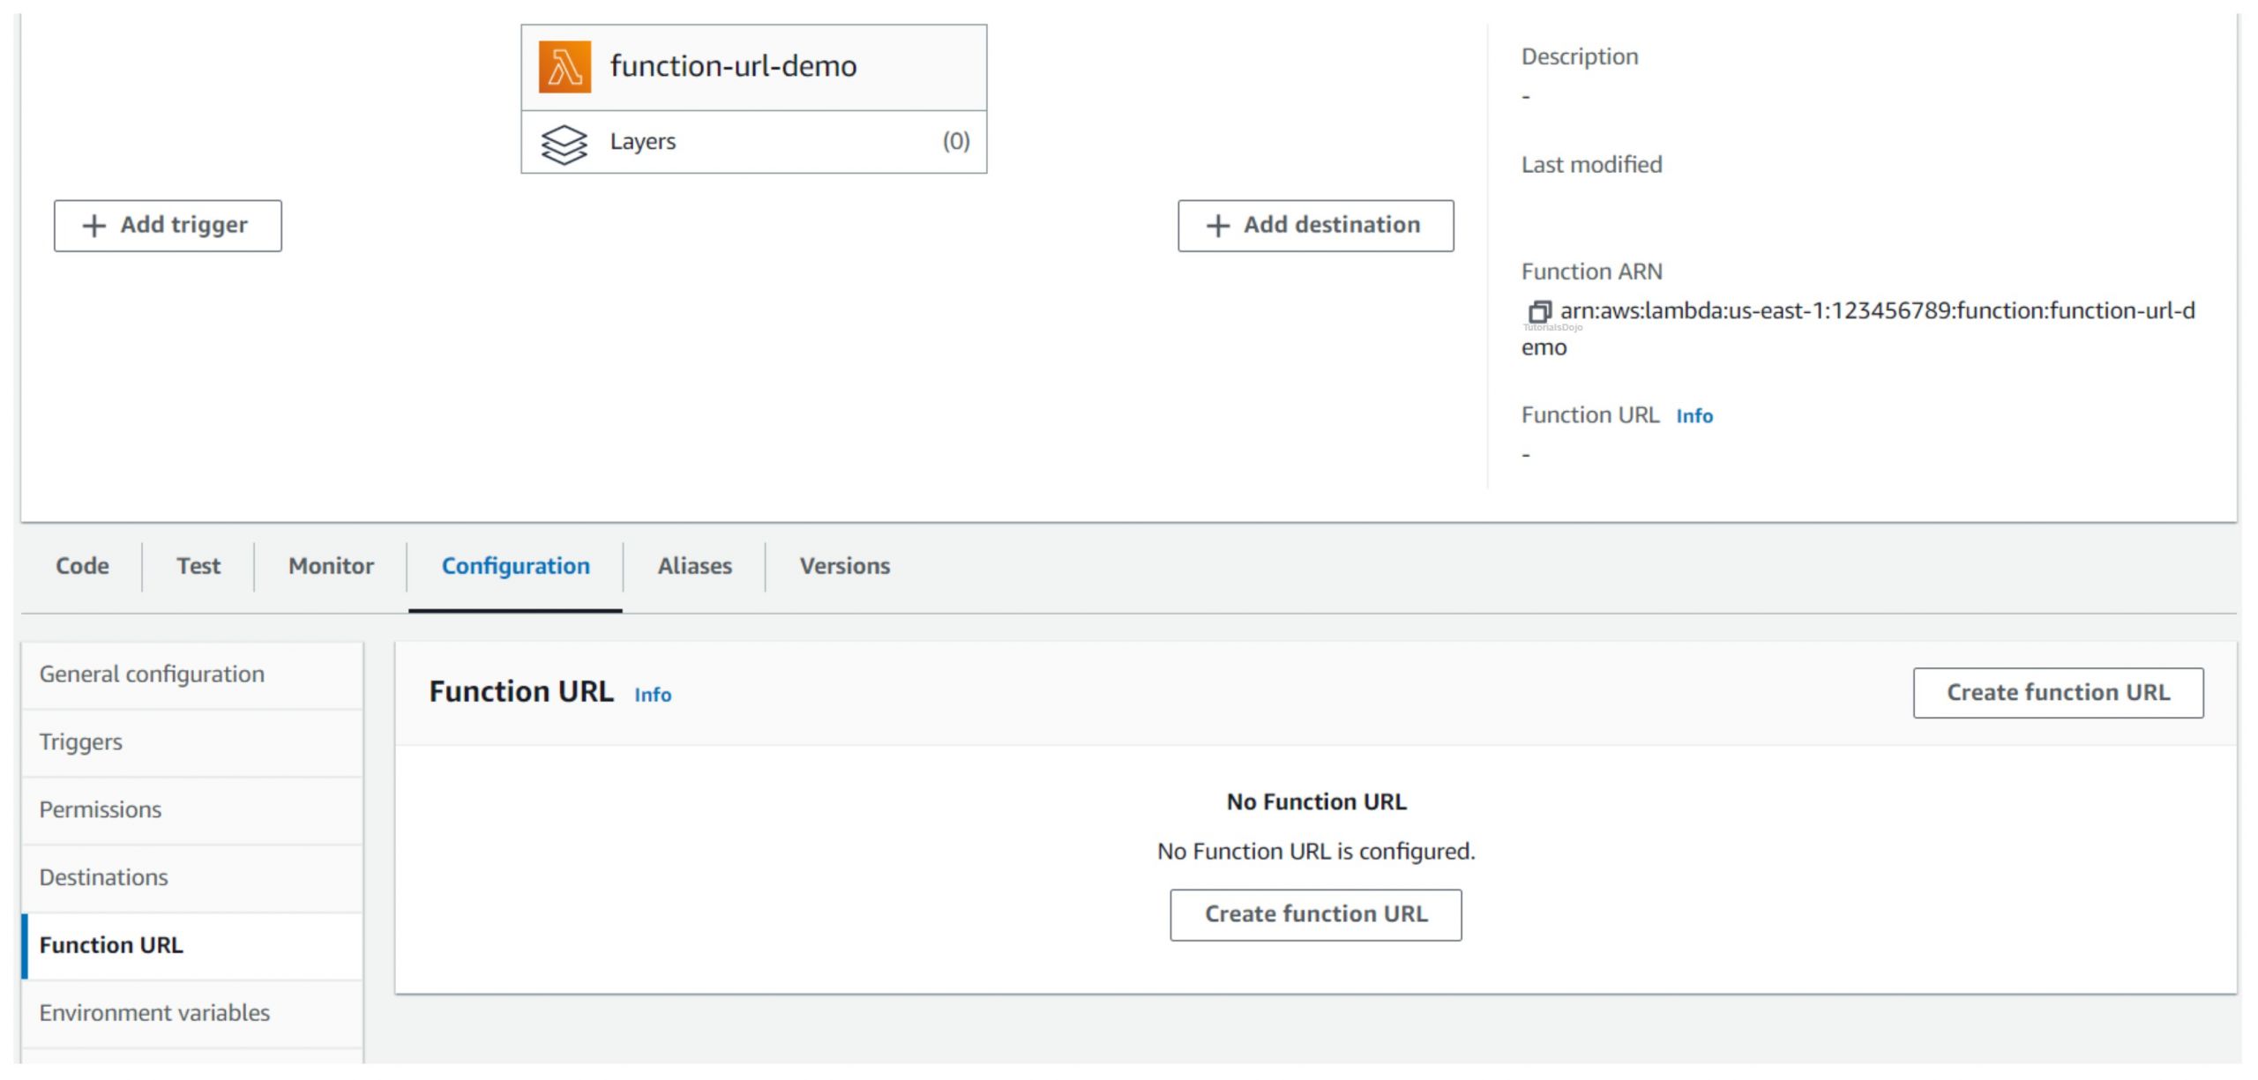Click Create function URL in panel header
This screenshot has width=2258, height=1080.
click(2058, 693)
